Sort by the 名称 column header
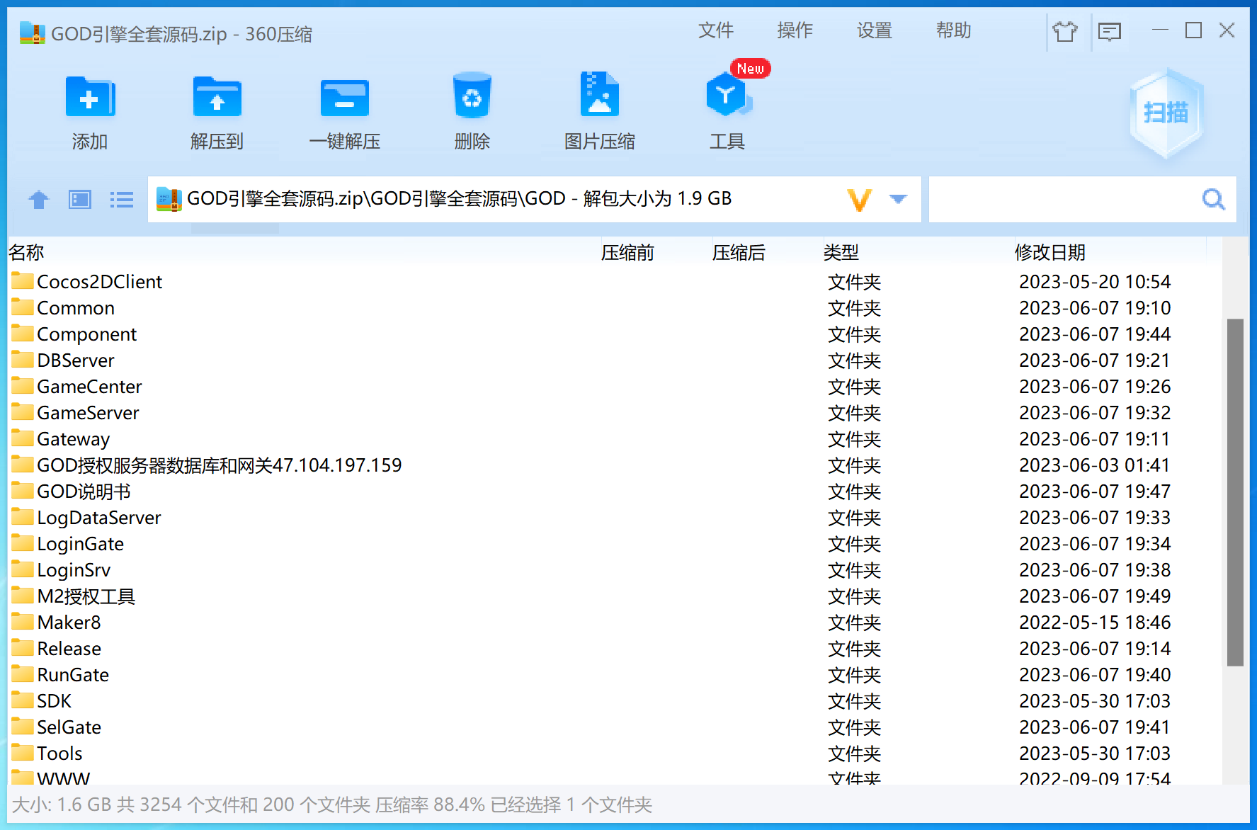1257x830 pixels. (x=26, y=252)
